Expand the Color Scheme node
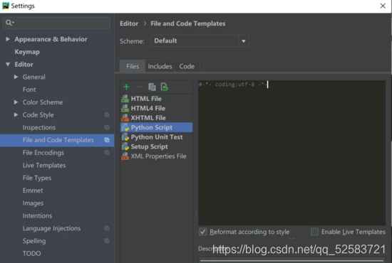Viewport: 392px width, 263px height. click(16, 102)
